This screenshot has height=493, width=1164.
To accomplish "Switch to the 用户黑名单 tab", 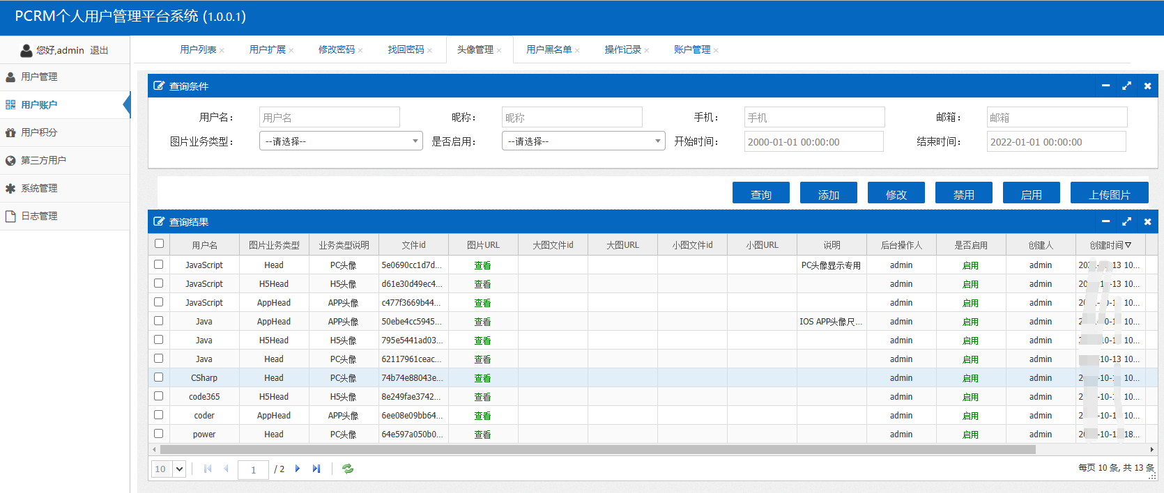I will click(549, 49).
